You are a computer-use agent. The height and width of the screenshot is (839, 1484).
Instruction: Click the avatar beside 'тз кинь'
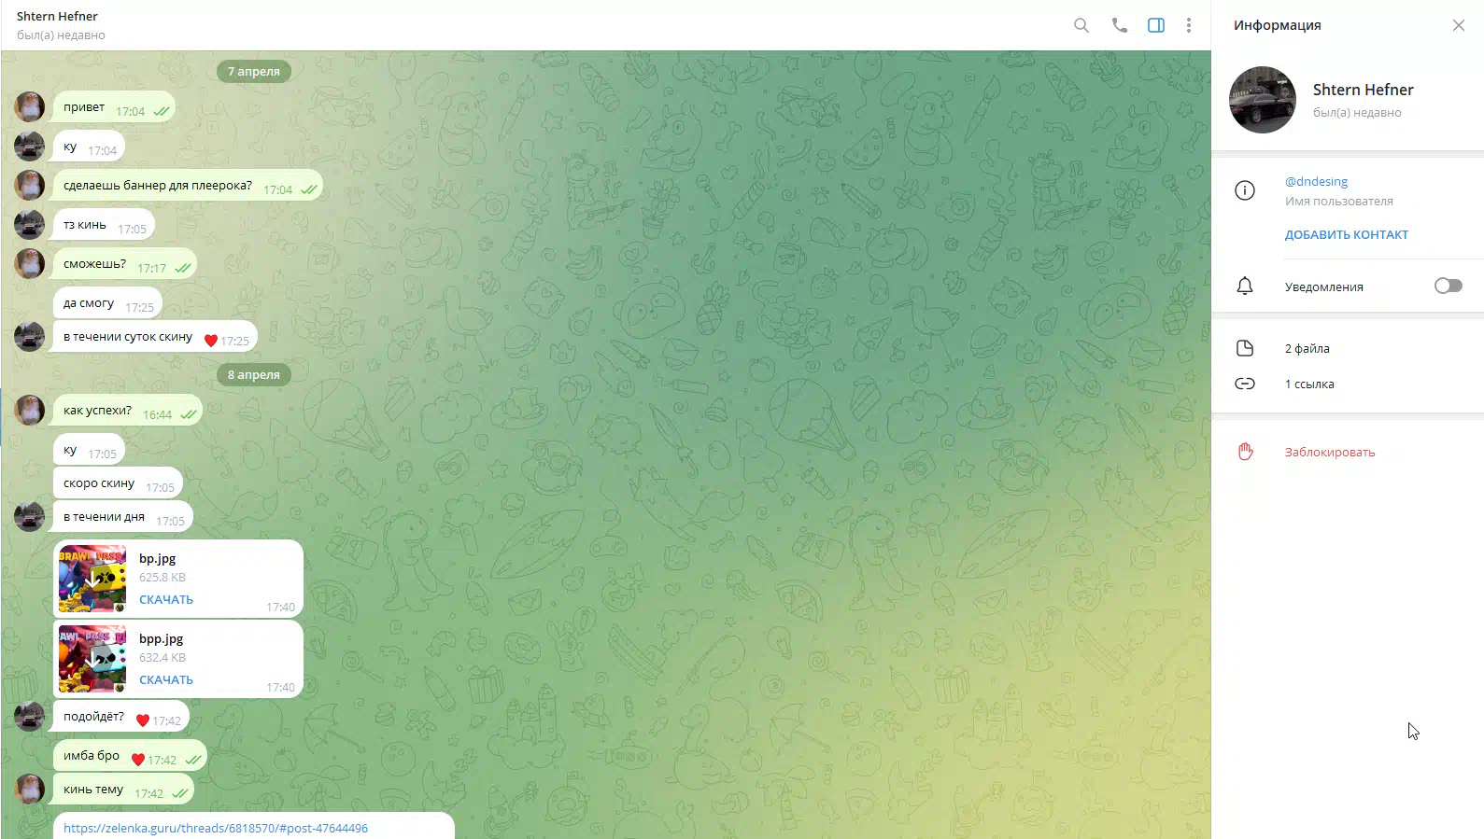coord(29,224)
